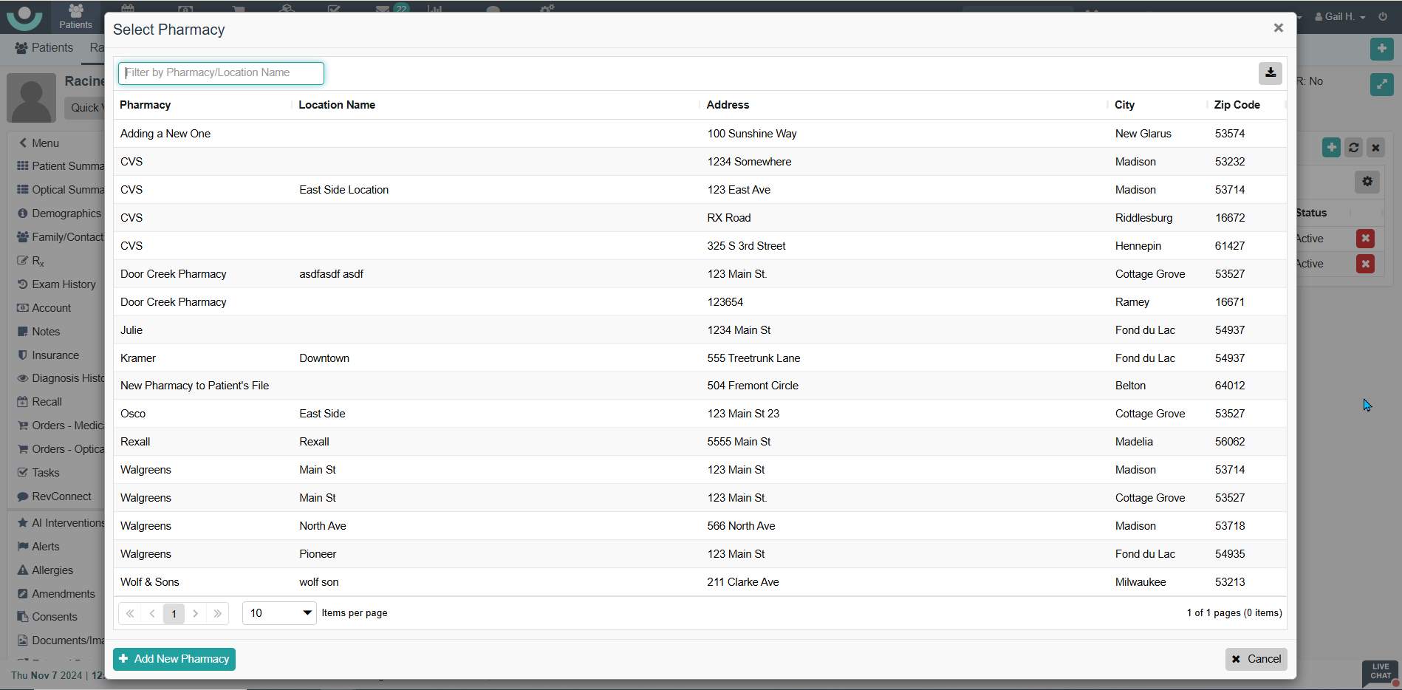Click the first red delete icon
The image size is (1402, 690).
coord(1365,239)
